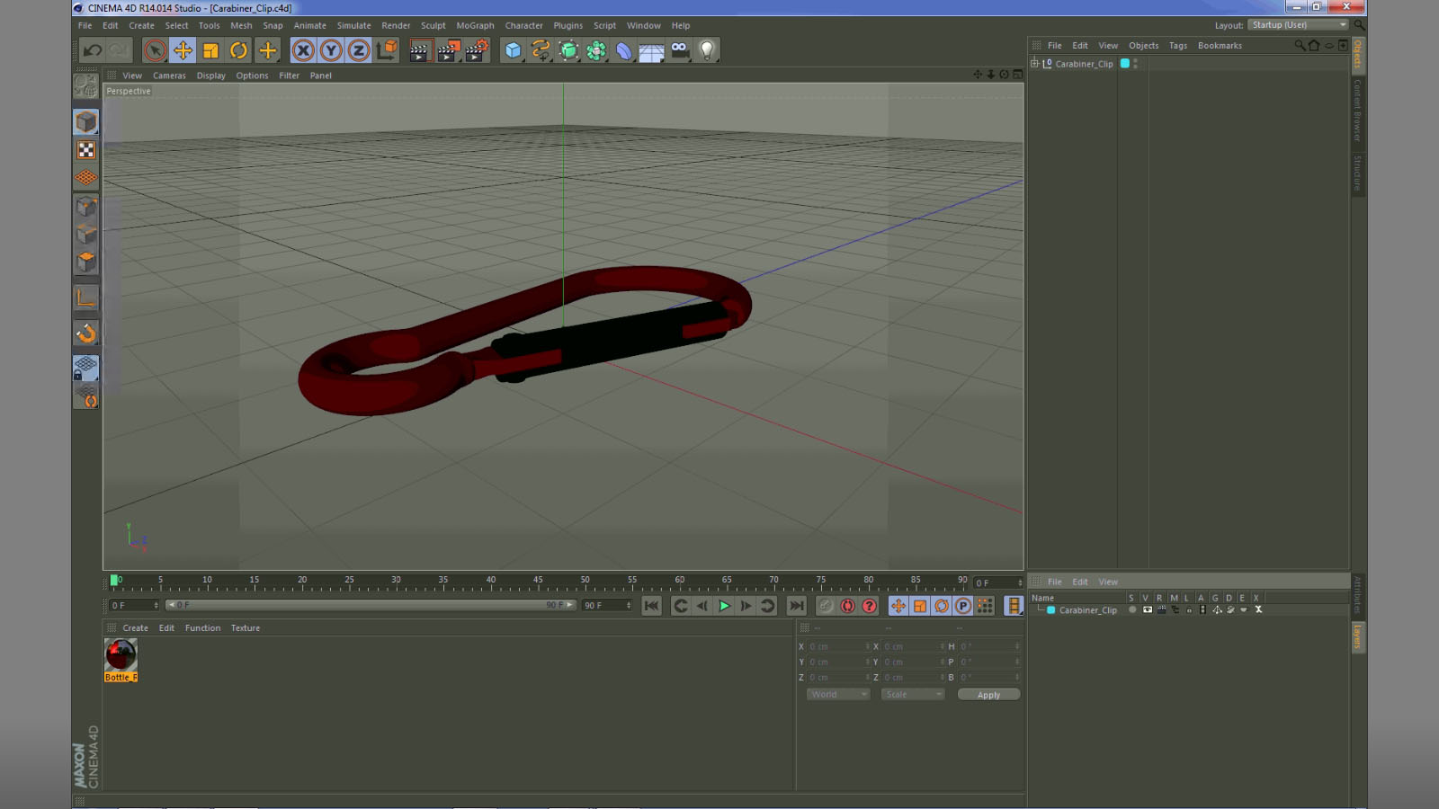The height and width of the screenshot is (809, 1439).
Task: Open viewport Cameras menu
Action: [169, 76]
